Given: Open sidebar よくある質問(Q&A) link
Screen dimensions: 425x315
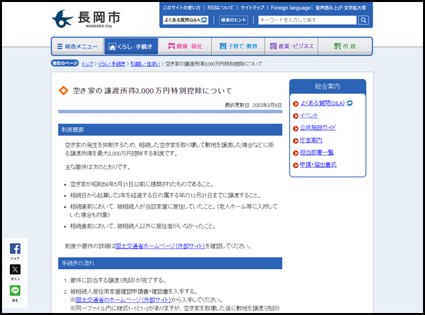Looking at the screenshot, I should coord(323,103).
